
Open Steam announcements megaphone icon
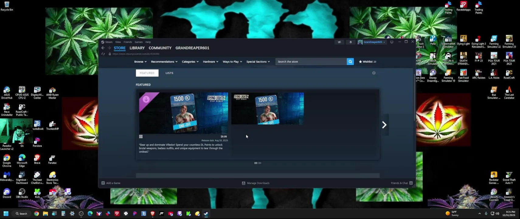coord(339,42)
